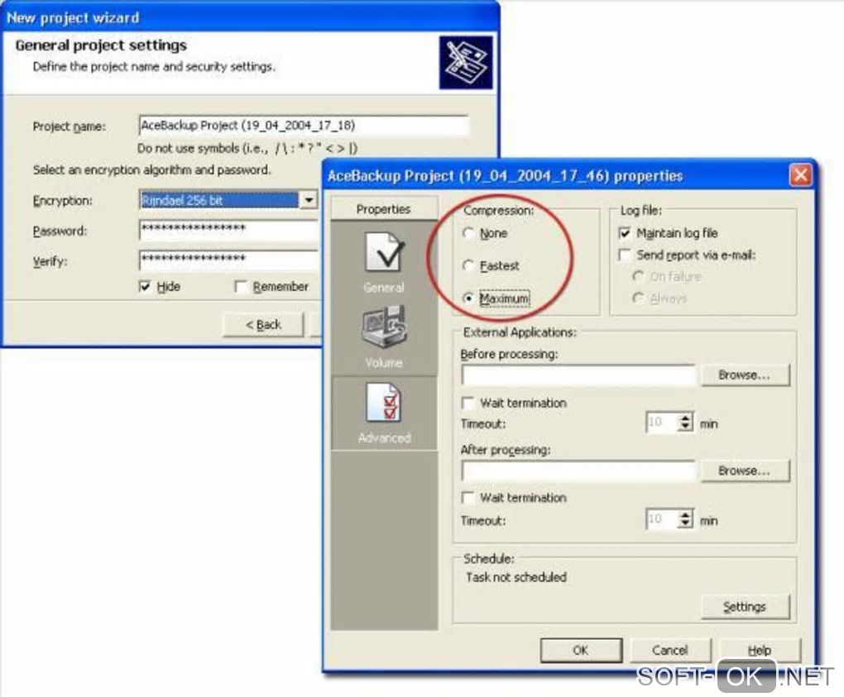Click the wizard header checklist icon

click(466, 62)
